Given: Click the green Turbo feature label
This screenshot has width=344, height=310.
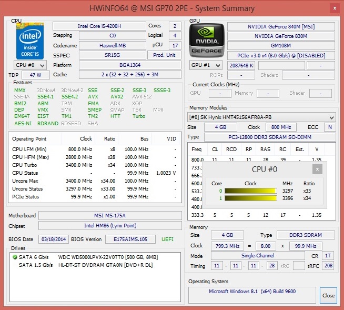Looking at the screenshot, I should click(139, 116).
